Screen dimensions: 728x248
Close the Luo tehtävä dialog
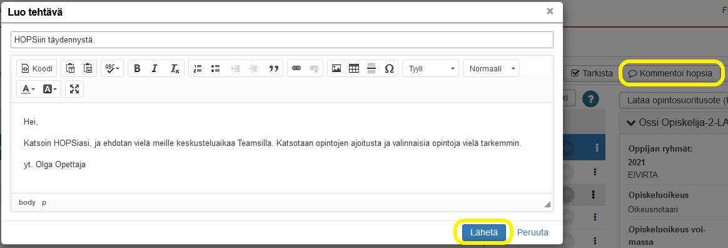point(550,11)
